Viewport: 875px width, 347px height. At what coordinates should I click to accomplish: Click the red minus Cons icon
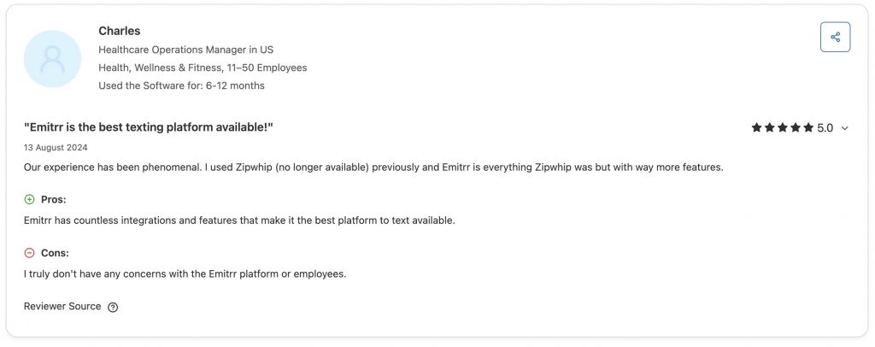(30, 253)
